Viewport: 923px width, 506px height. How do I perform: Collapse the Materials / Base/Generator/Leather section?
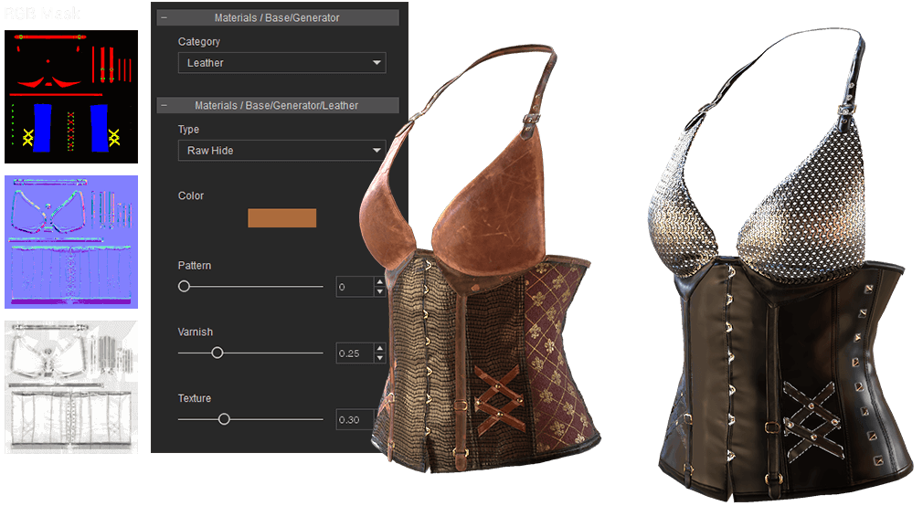coord(164,105)
